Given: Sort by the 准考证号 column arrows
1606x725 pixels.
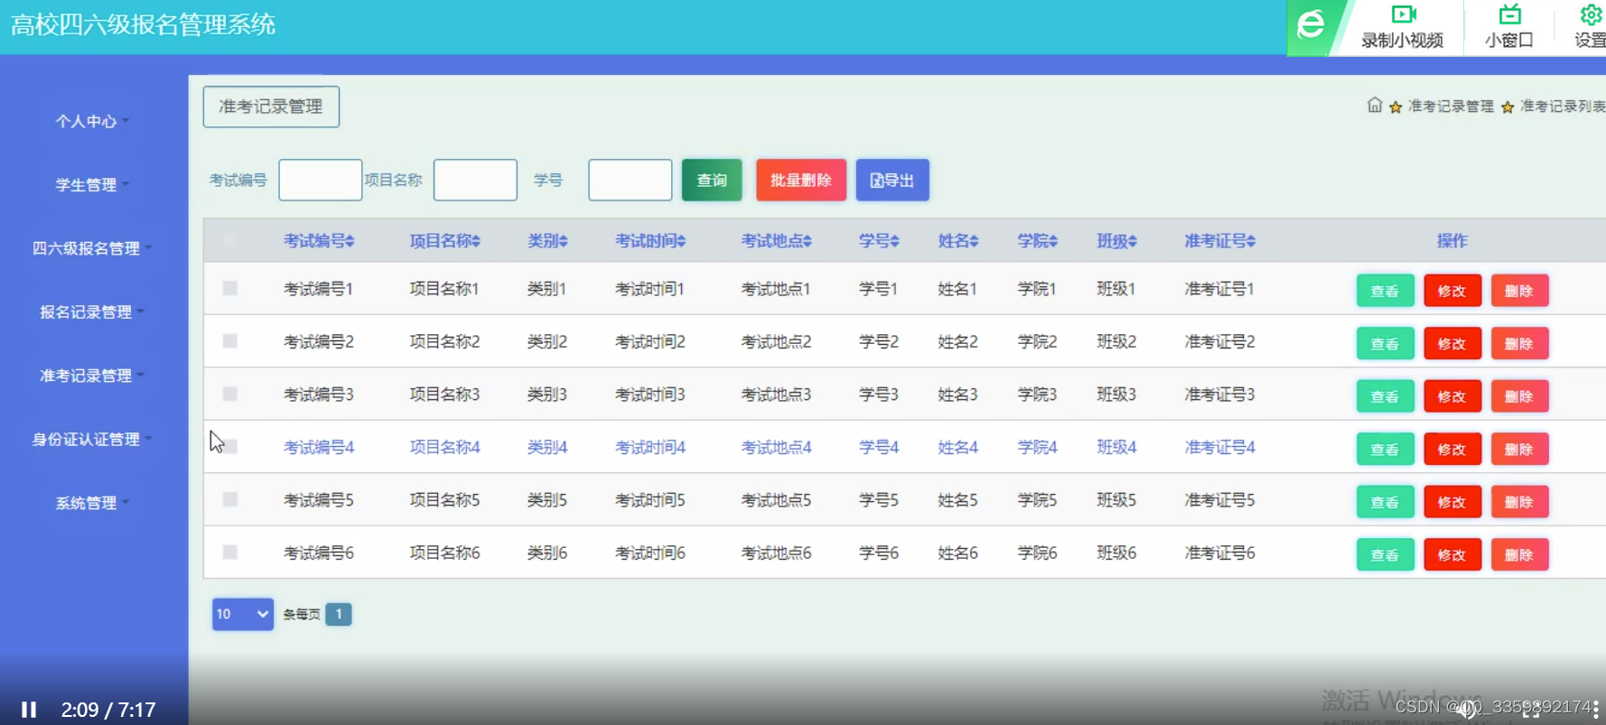Looking at the screenshot, I should tap(1251, 241).
